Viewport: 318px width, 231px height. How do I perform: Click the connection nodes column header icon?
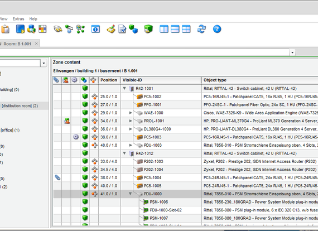(93, 80)
